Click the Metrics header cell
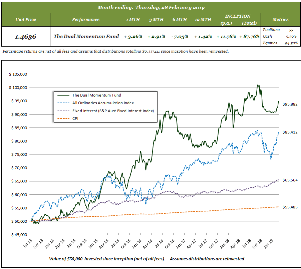The width and height of the screenshot is (301, 269). point(280,19)
